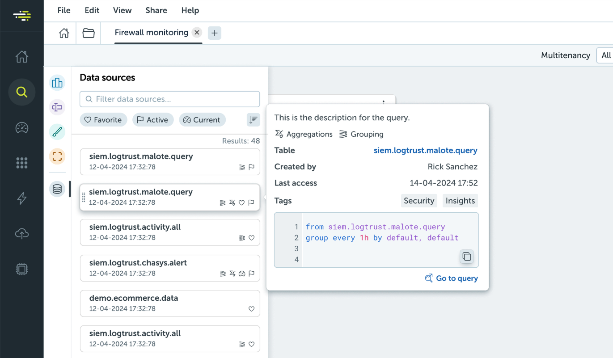Image resolution: width=613 pixels, height=358 pixels.
Task: Click the lightning bolt icon in sidebar
Action: (x=21, y=198)
